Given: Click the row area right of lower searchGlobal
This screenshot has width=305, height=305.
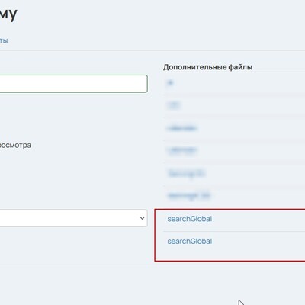Looking at the screenshot, I should click(x=258, y=241).
